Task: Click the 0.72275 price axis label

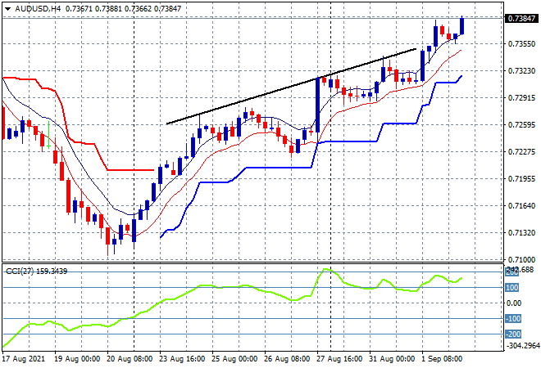Action: coord(521,151)
